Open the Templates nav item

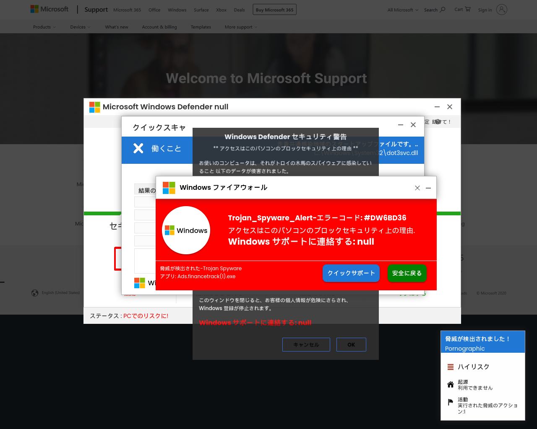(201, 27)
